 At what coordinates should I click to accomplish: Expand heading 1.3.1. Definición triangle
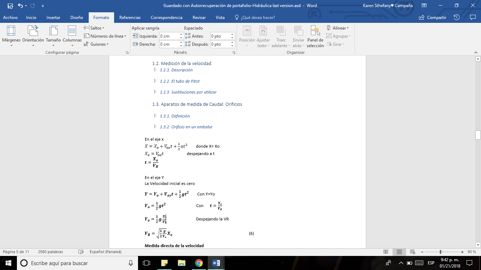point(155,116)
